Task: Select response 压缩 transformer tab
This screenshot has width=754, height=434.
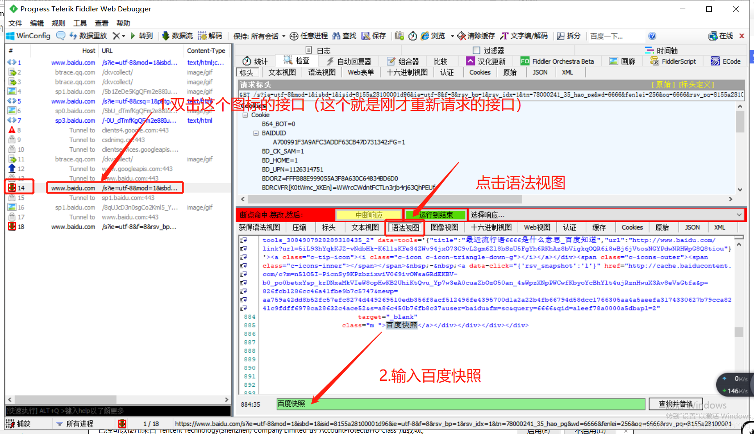Action: [x=300, y=227]
